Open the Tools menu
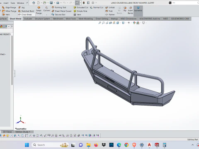 [x=13, y=3]
